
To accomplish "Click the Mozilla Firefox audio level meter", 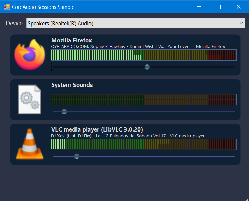I will 144,55.
